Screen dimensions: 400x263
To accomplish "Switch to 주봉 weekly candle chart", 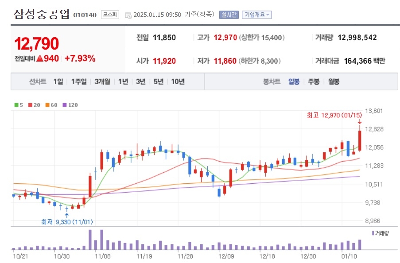I will pyautogui.click(x=314, y=81).
